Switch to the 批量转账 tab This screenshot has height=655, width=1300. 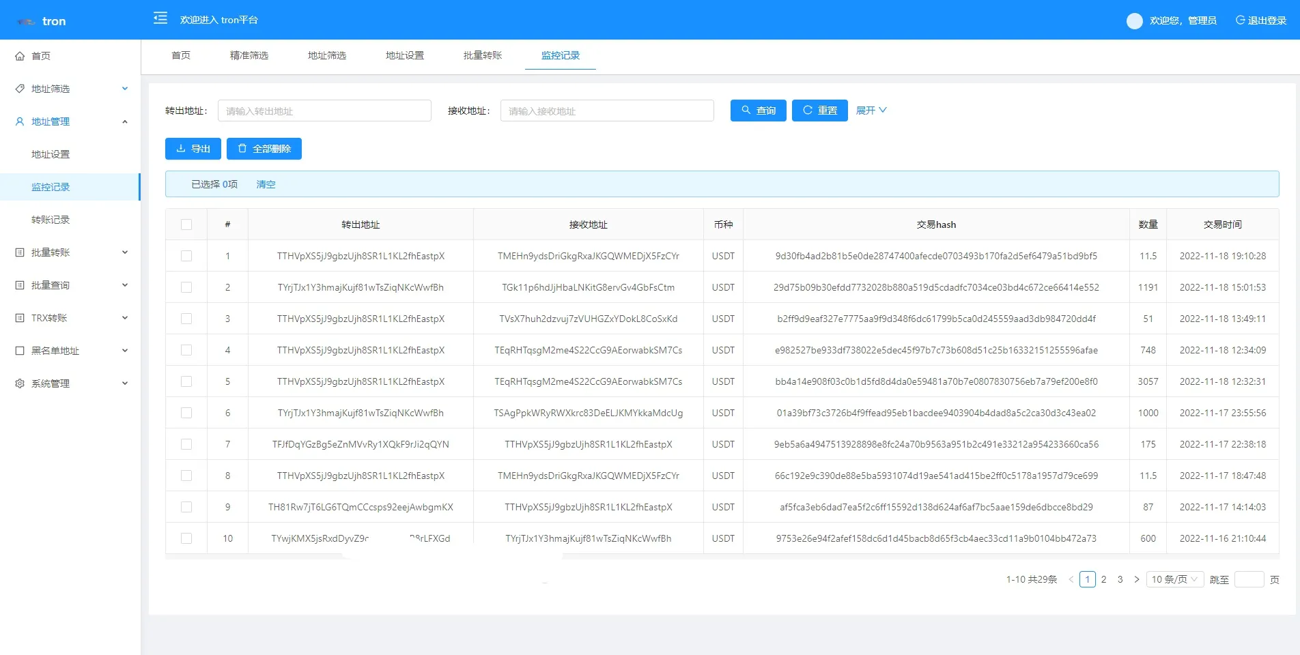tap(482, 55)
